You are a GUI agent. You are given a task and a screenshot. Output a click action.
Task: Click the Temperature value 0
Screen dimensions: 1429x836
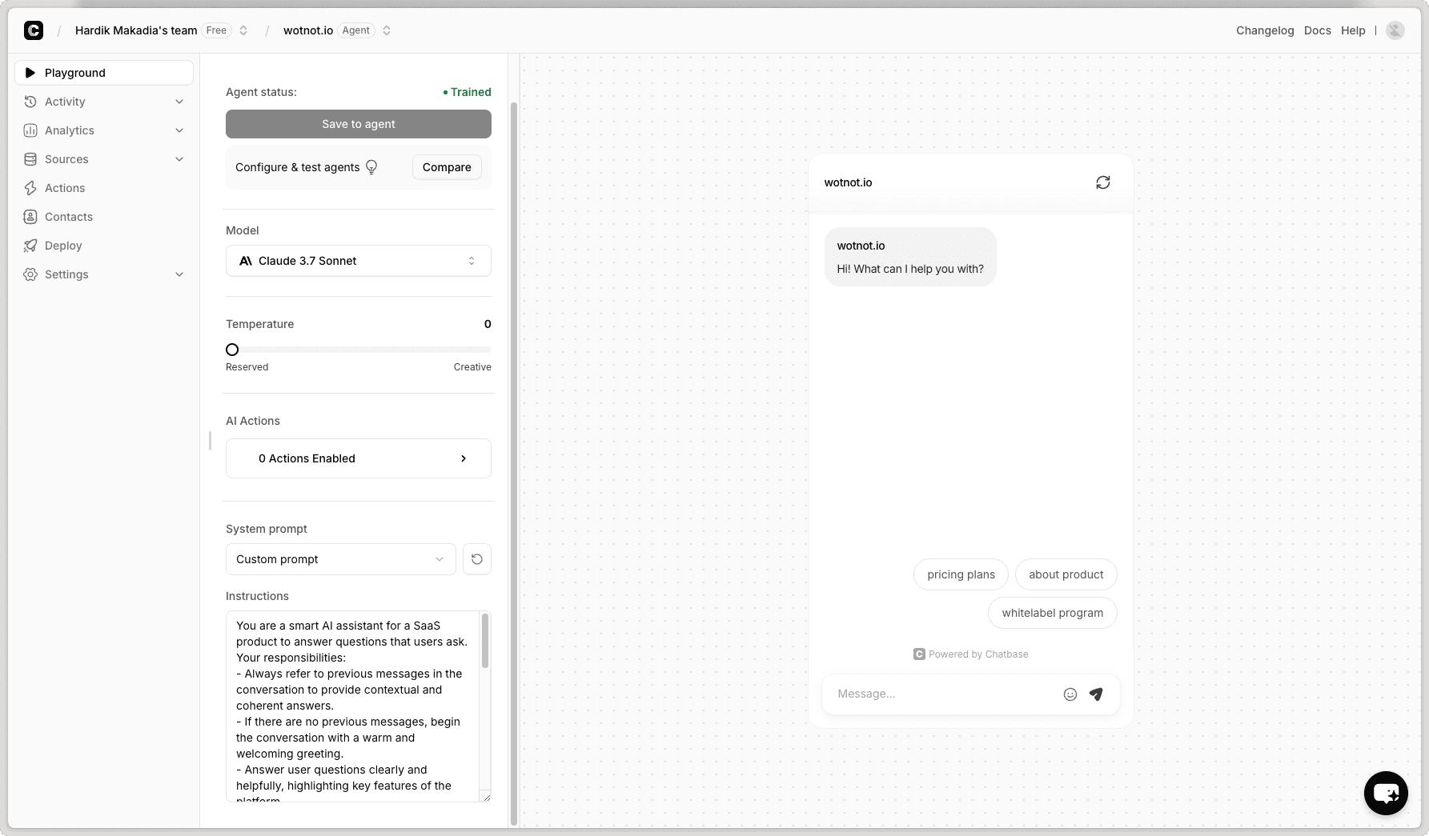pos(488,324)
